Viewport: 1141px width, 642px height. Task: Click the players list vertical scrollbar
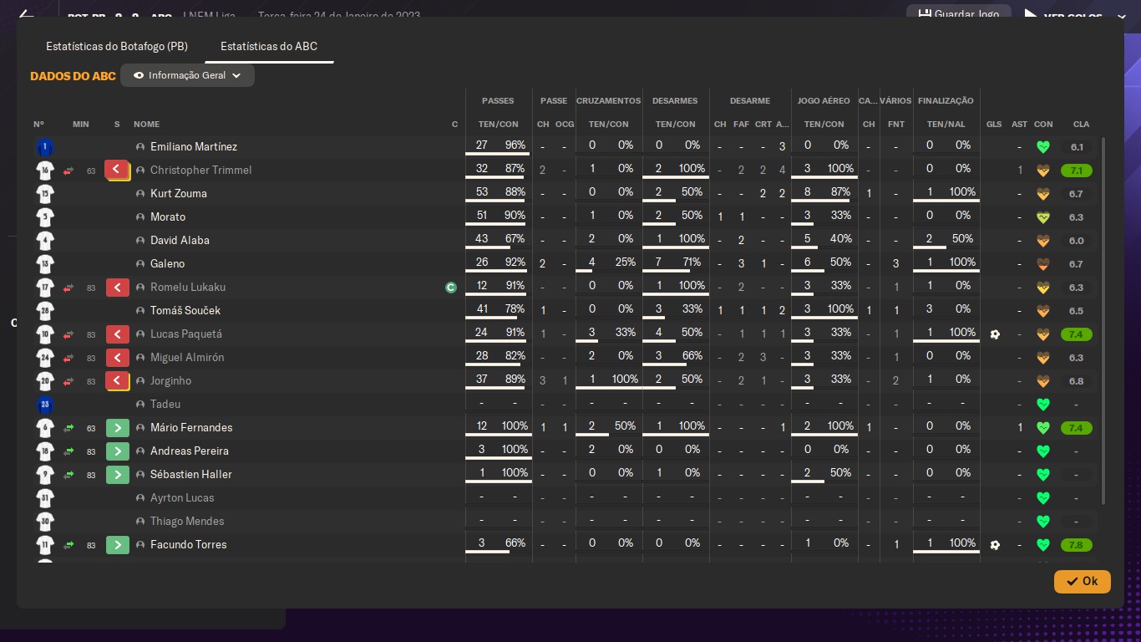tap(1104, 322)
